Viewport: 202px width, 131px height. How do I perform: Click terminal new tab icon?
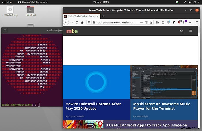[5, 30]
